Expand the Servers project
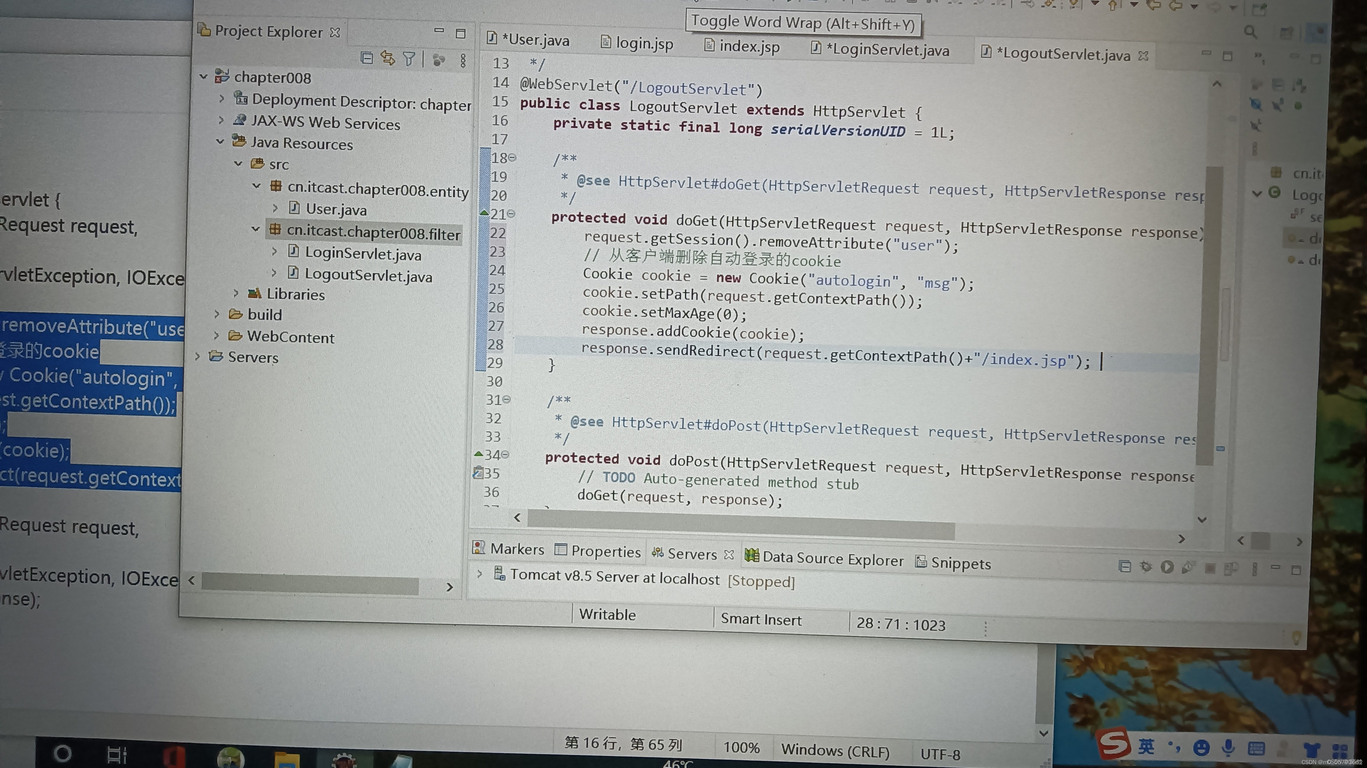Image resolution: width=1367 pixels, height=768 pixels. point(197,356)
